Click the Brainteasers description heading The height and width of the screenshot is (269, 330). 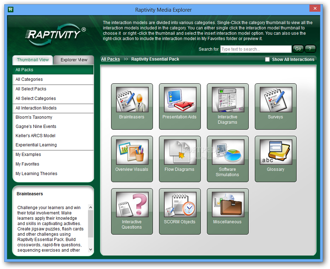click(x=30, y=194)
